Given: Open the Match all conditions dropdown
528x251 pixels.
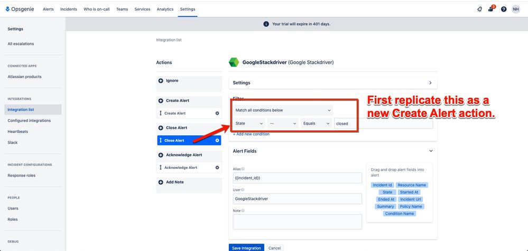Looking at the screenshot, I should (283, 110).
